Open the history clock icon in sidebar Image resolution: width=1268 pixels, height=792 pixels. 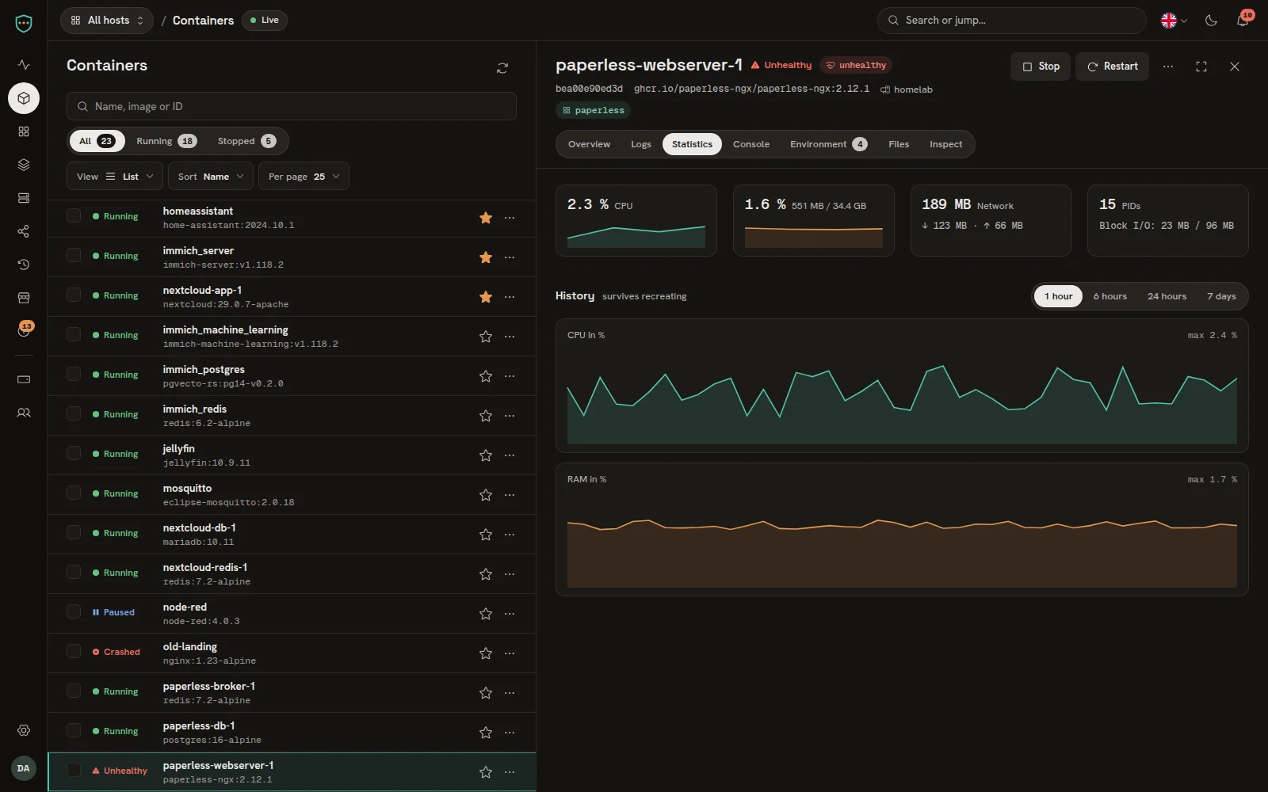click(x=24, y=265)
